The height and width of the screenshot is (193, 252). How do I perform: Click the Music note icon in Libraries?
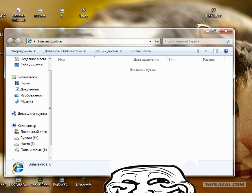click(17, 101)
